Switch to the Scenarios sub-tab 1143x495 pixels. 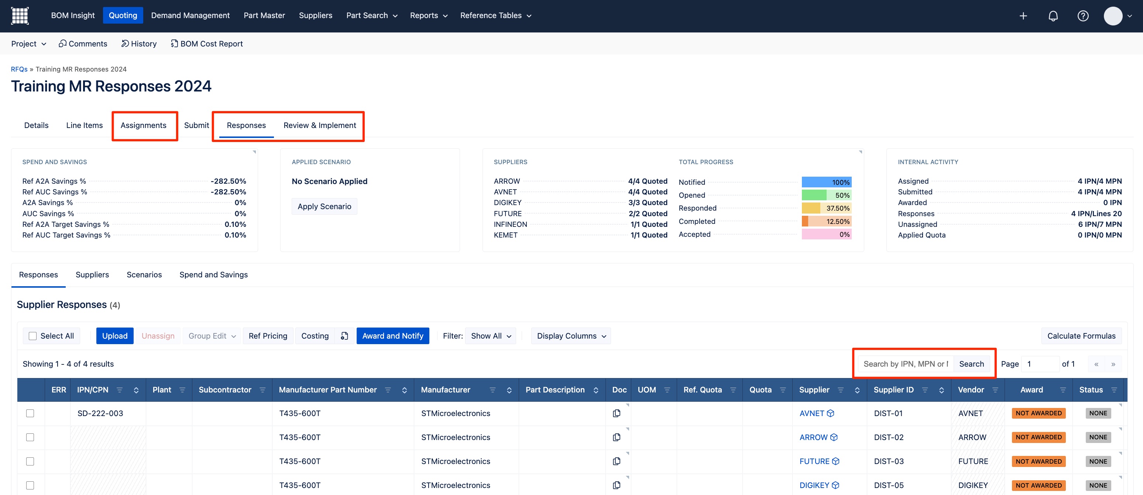coord(144,275)
